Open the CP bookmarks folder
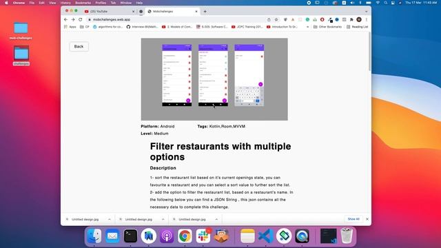The image size is (441, 248). point(85,27)
